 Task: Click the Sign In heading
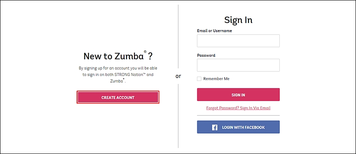[x=238, y=20]
